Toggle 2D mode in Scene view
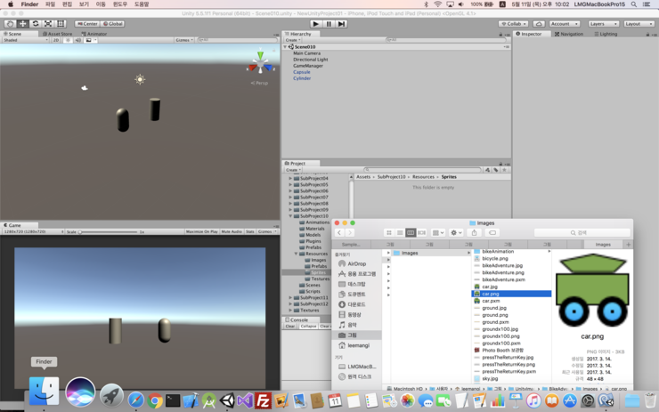The width and height of the screenshot is (659, 412). (x=56, y=40)
